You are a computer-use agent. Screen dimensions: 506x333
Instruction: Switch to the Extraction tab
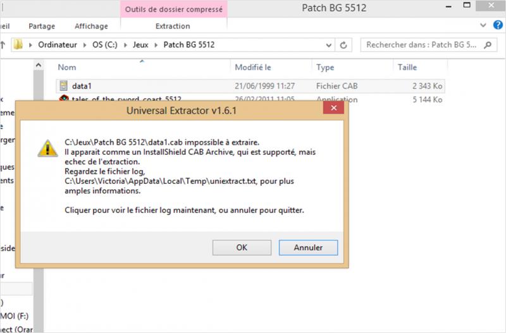(173, 26)
